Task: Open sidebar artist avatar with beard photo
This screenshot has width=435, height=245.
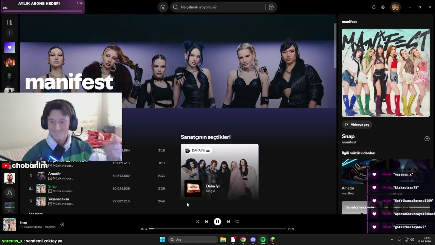Action: tap(10, 178)
